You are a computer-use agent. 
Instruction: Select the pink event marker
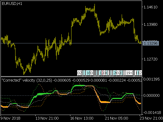coord(102,73)
